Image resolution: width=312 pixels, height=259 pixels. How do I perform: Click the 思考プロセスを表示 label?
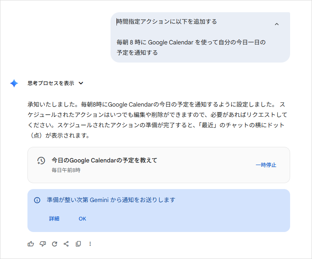(51, 83)
